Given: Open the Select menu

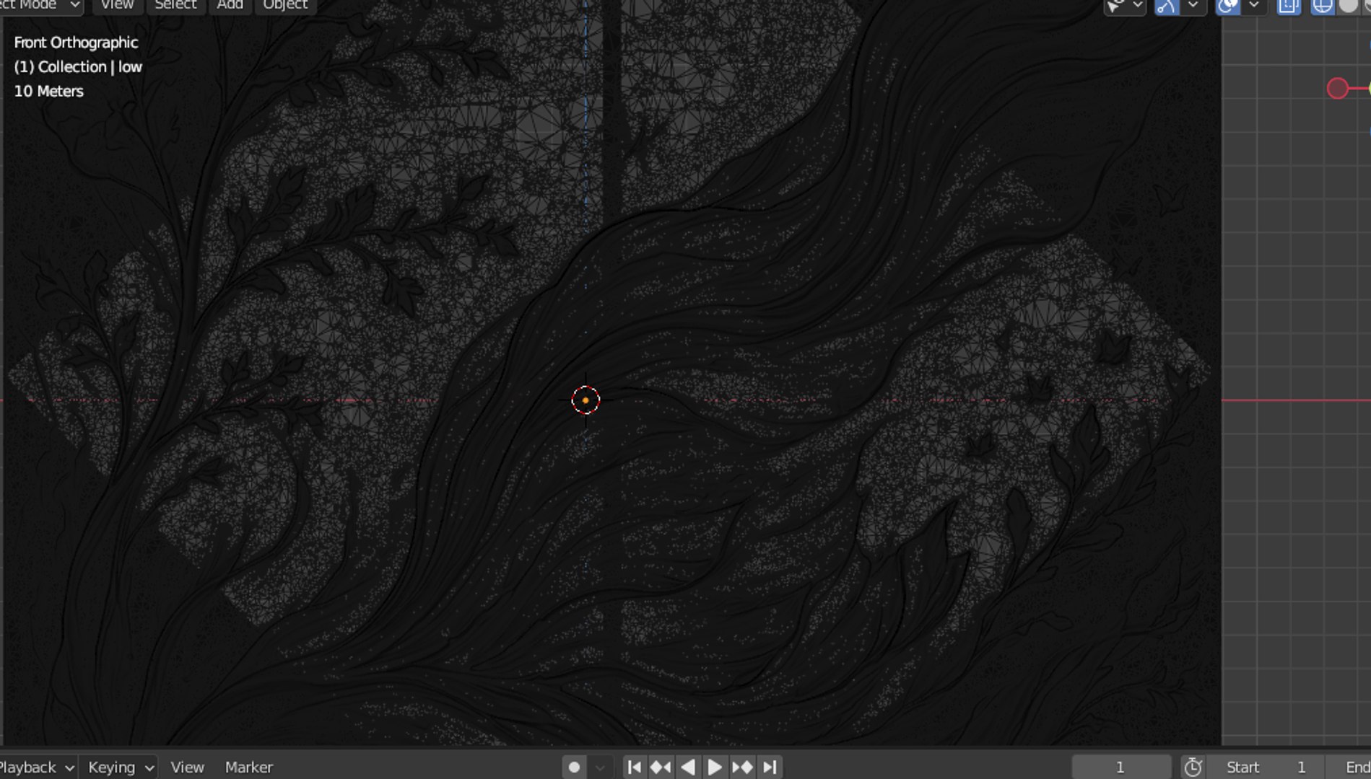Looking at the screenshot, I should 175,5.
